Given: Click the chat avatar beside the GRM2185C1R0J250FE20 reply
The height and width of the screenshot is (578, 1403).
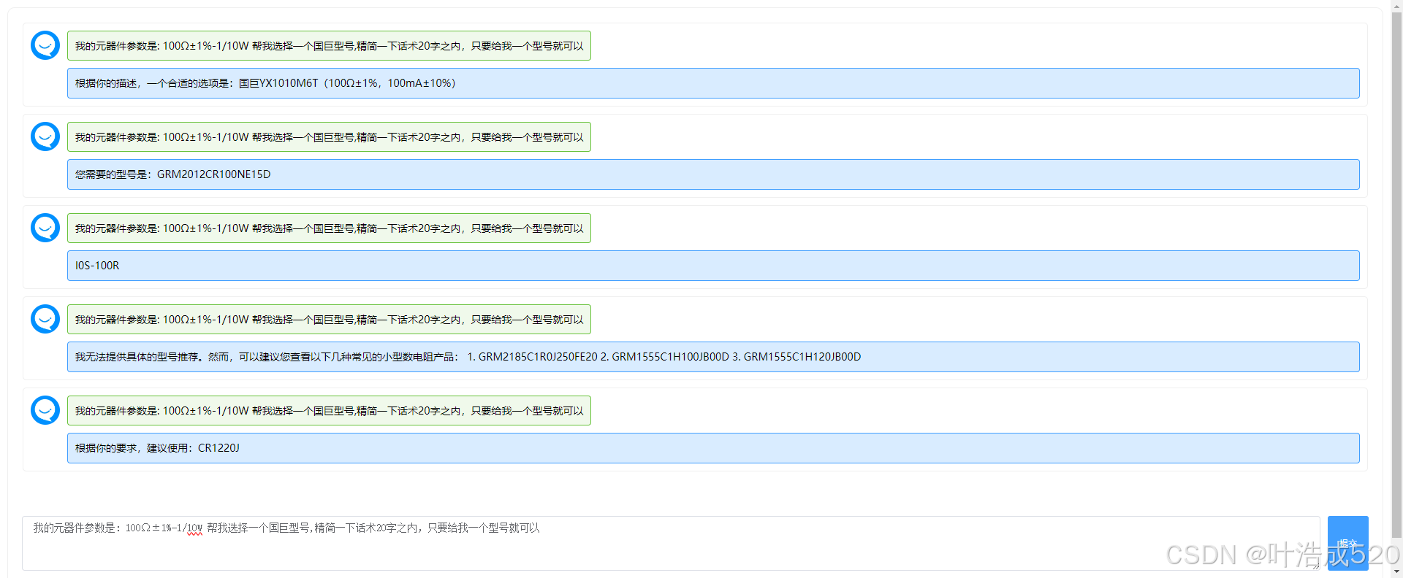Looking at the screenshot, I should click(x=45, y=319).
